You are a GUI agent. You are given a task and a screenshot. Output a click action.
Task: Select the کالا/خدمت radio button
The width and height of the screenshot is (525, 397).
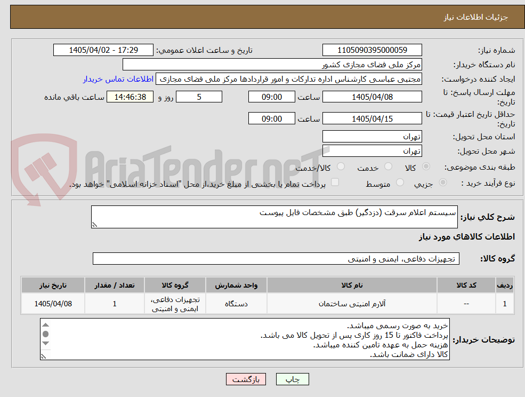pyautogui.click(x=341, y=166)
